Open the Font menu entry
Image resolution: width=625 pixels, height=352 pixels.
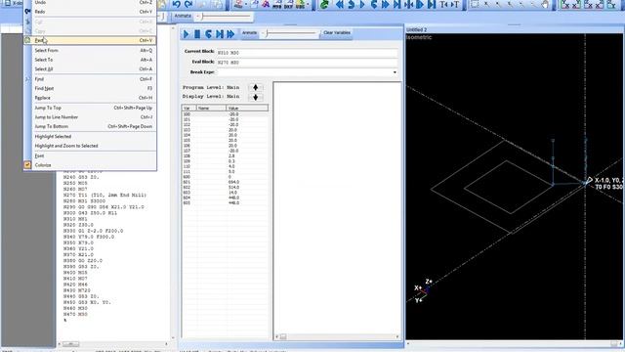89,155
